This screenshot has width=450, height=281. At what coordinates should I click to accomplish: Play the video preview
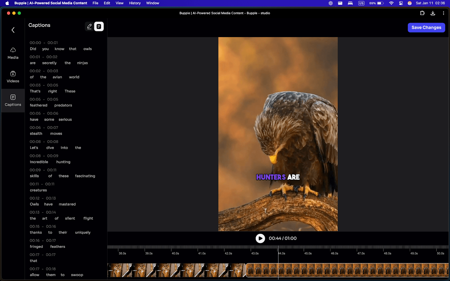tap(260, 239)
